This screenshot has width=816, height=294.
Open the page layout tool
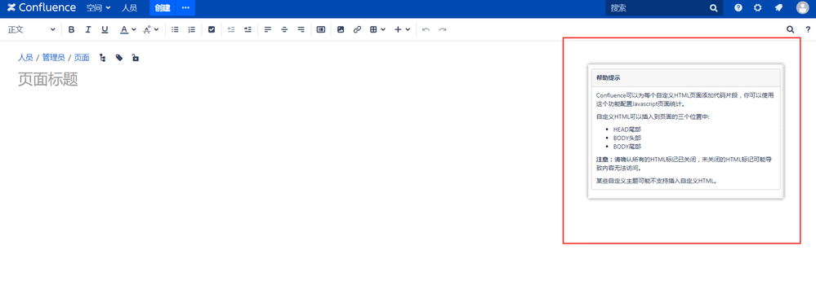(x=320, y=29)
